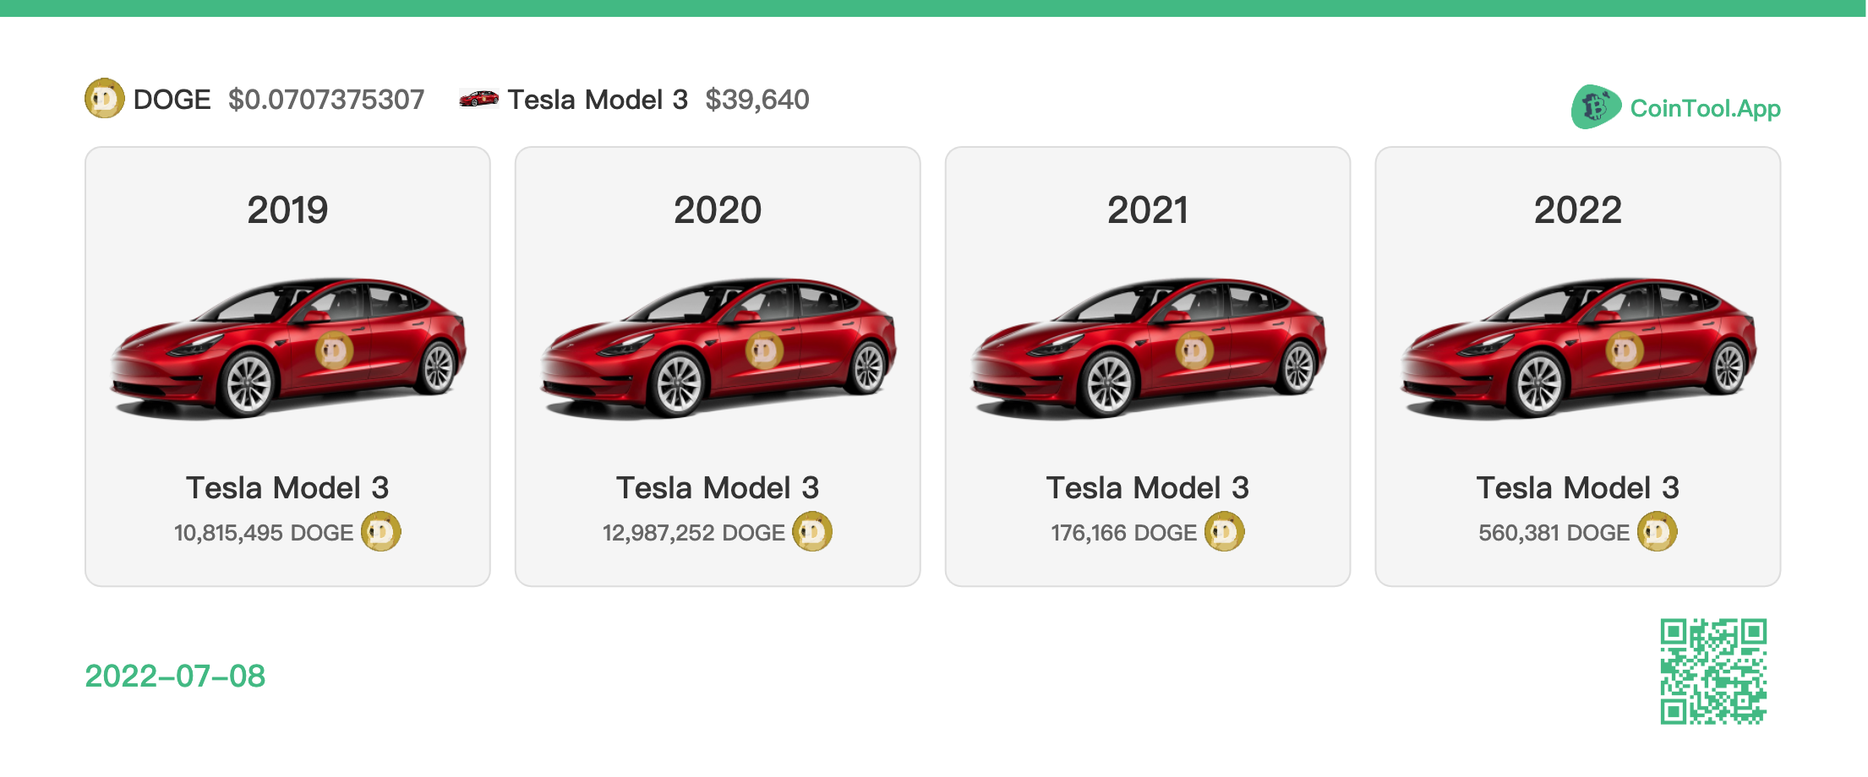Viewport: 1868px width, 777px height.
Task: Click the Dogecoin icon next to DOGE
Action: (105, 99)
